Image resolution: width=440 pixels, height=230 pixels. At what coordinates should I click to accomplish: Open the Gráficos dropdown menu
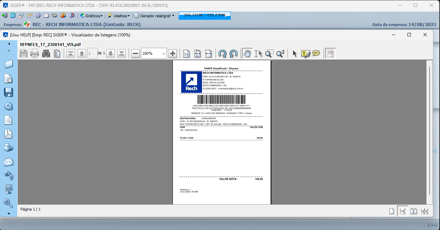(91, 16)
